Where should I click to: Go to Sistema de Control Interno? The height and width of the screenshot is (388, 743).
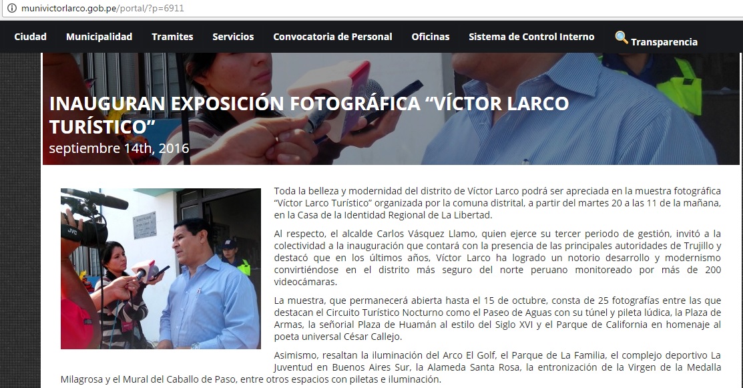pos(531,37)
